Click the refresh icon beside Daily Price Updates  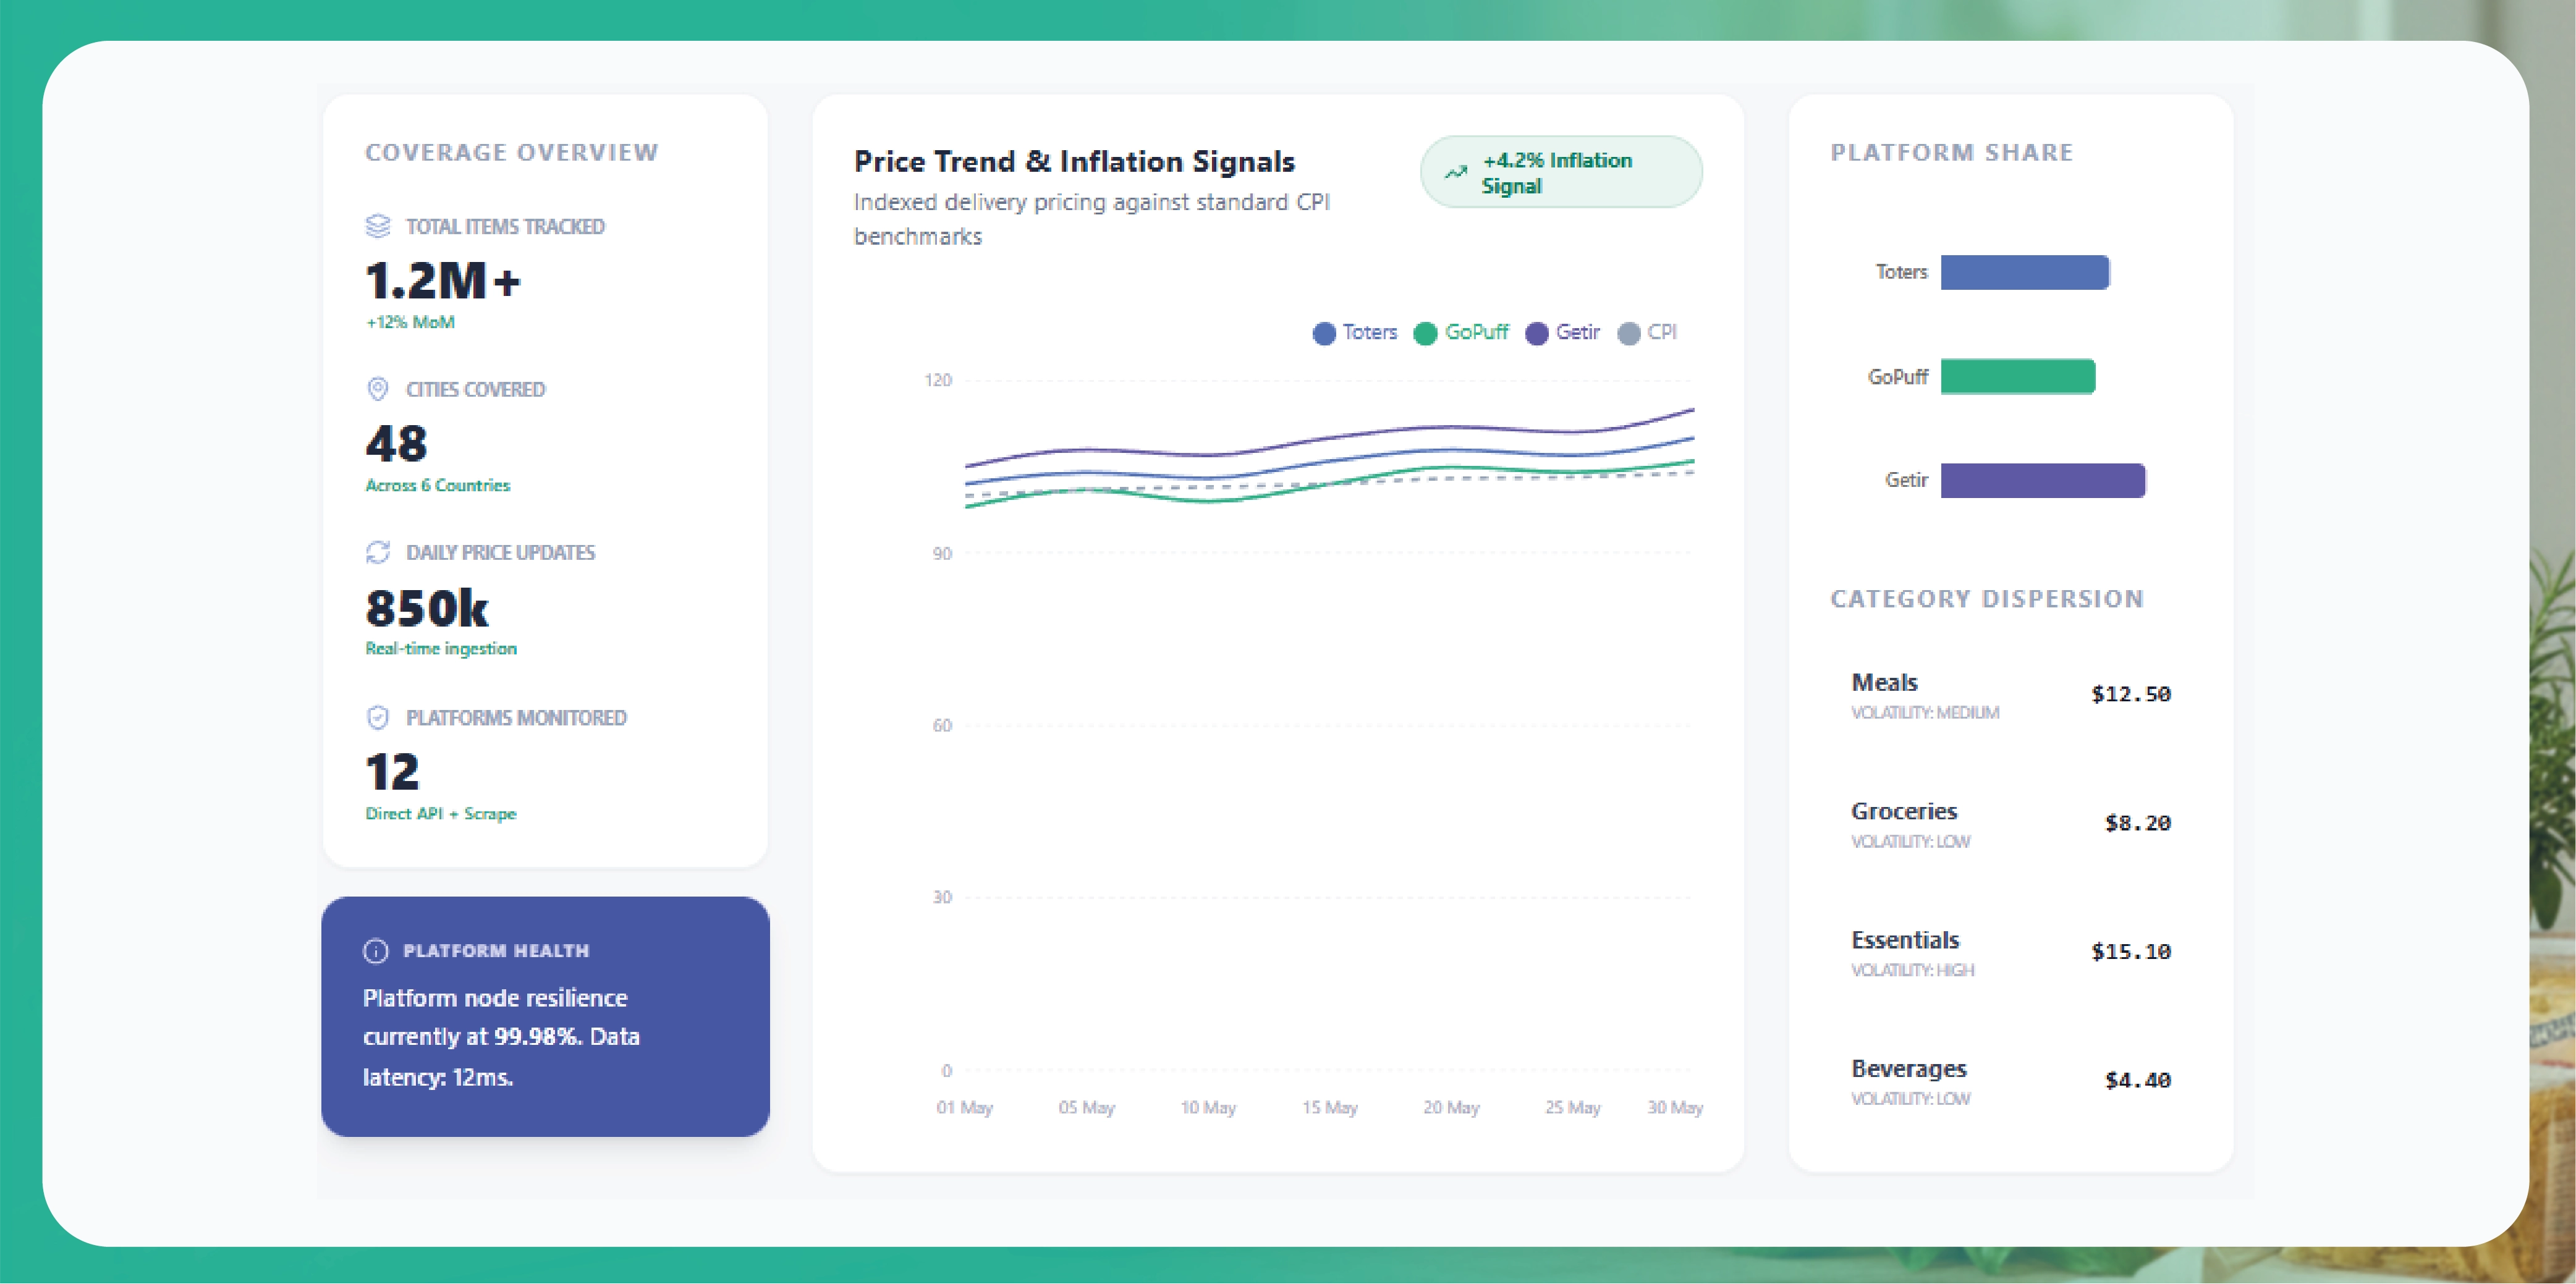[x=377, y=552]
